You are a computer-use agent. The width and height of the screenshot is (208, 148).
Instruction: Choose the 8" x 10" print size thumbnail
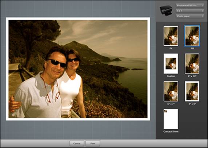[x=192, y=64]
